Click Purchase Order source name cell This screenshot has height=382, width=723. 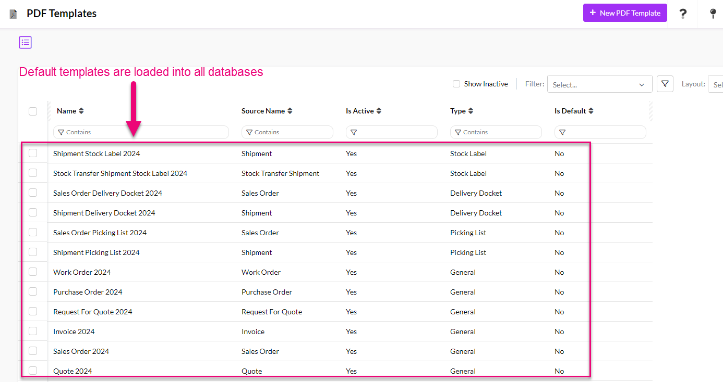click(267, 292)
